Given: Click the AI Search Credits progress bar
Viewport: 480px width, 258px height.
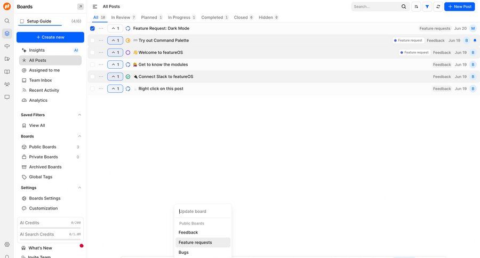Looking at the screenshot, I should [x=50, y=239].
